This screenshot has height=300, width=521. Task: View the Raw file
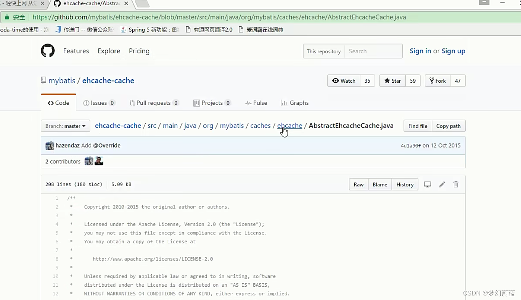pyautogui.click(x=359, y=184)
